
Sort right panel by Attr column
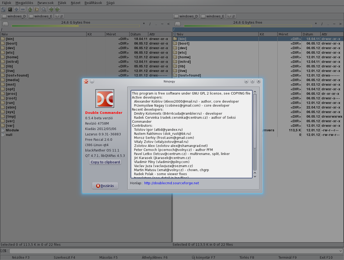(332, 34)
